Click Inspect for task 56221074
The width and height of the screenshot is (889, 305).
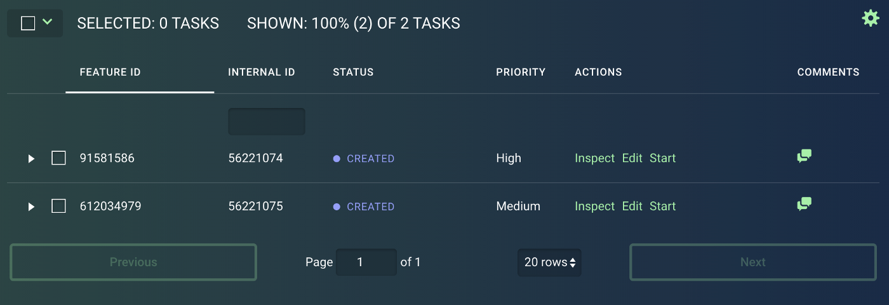595,158
